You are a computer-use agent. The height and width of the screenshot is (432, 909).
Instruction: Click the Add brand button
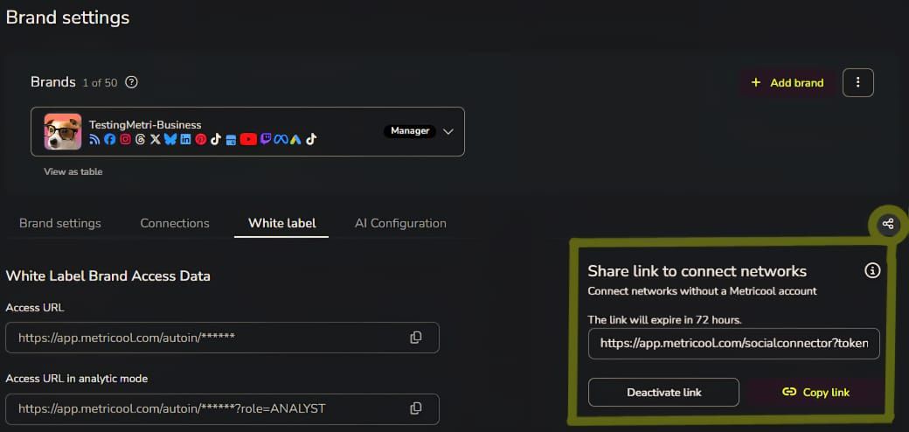click(788, 83)
